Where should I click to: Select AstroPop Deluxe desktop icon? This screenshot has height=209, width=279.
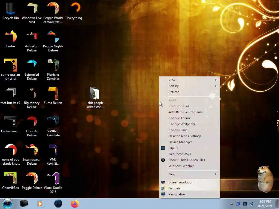coord(32,41)
